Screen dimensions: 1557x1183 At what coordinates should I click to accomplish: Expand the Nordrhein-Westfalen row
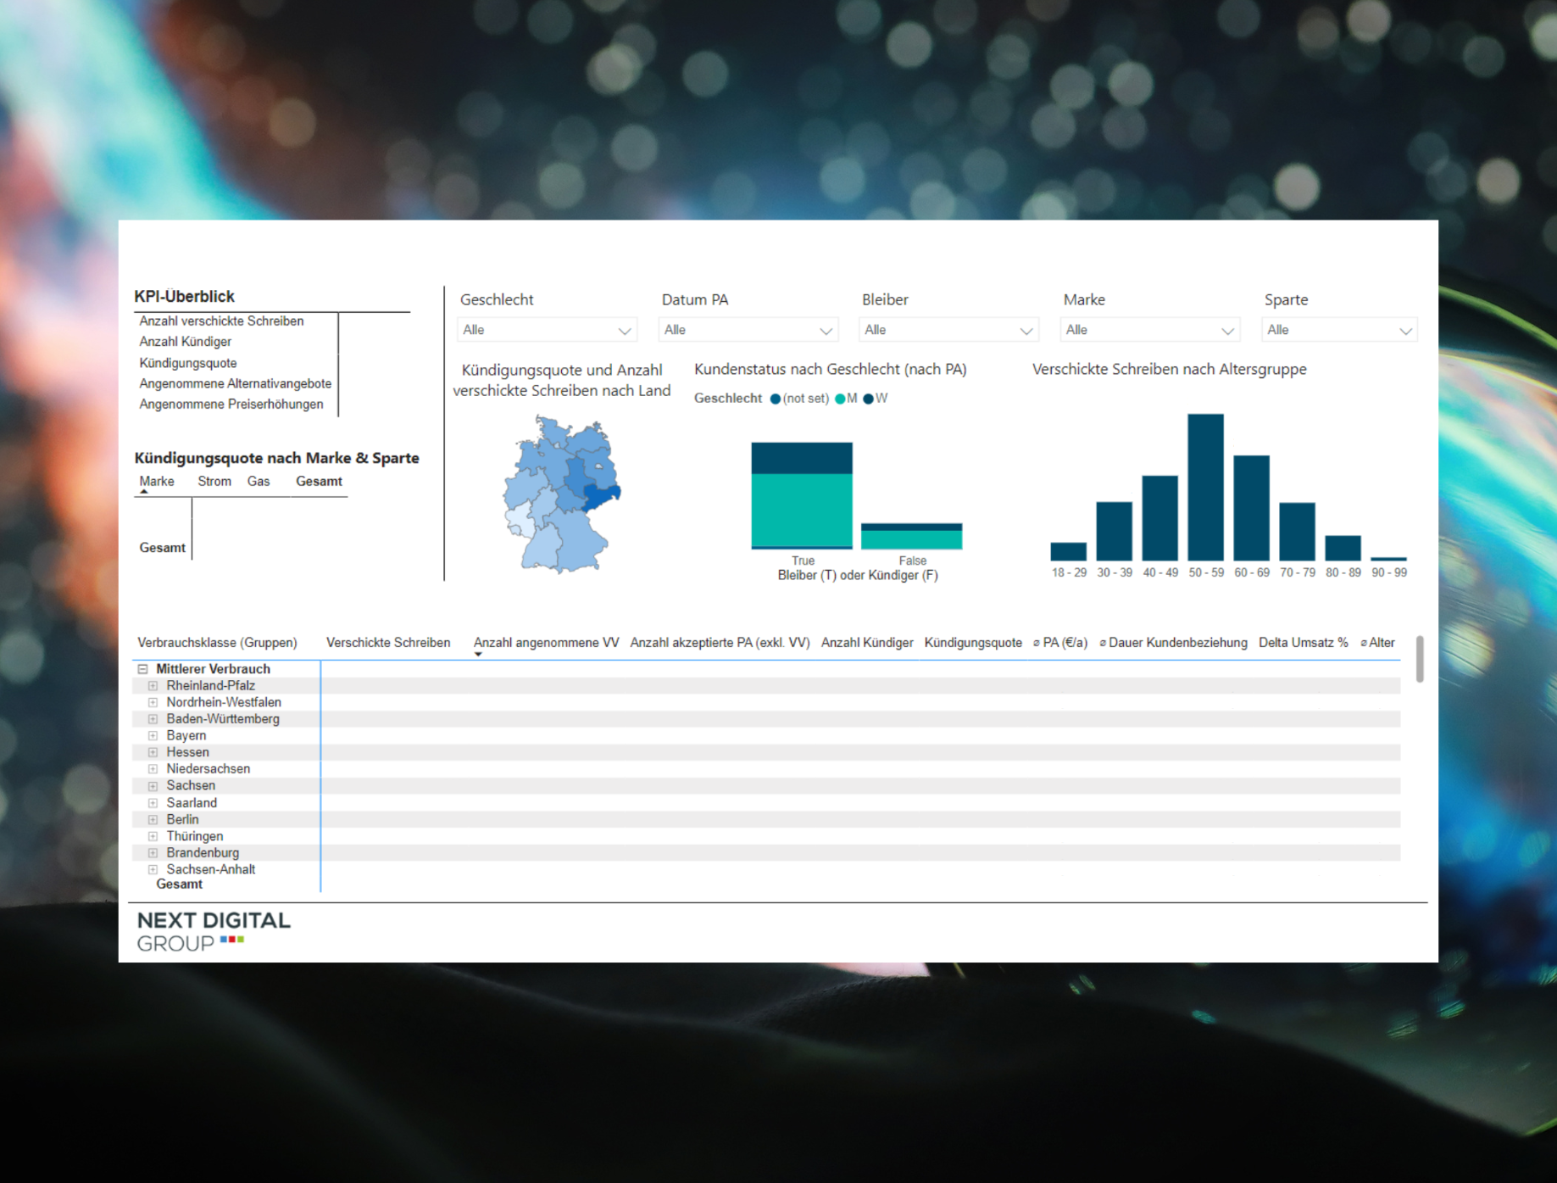[x=153, y=703]
